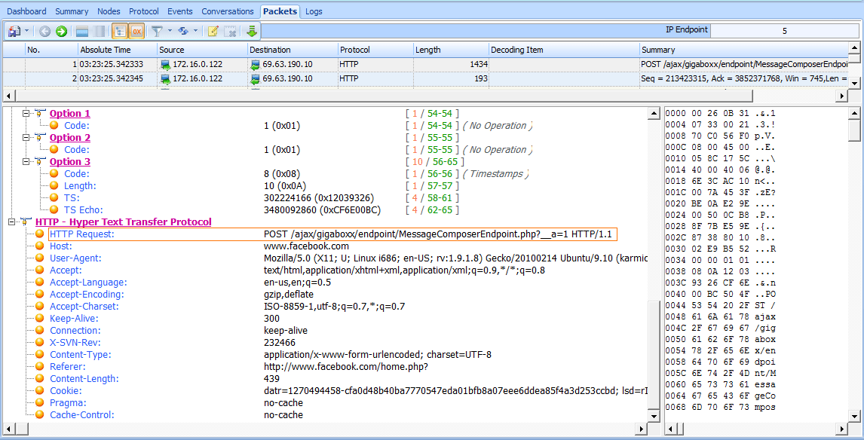Collapse the Option 2 tree node
Viewport: 864px width, 440px height.
coord(25,138)
